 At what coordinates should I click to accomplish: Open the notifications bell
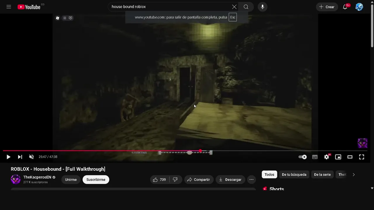pos(345,7)
